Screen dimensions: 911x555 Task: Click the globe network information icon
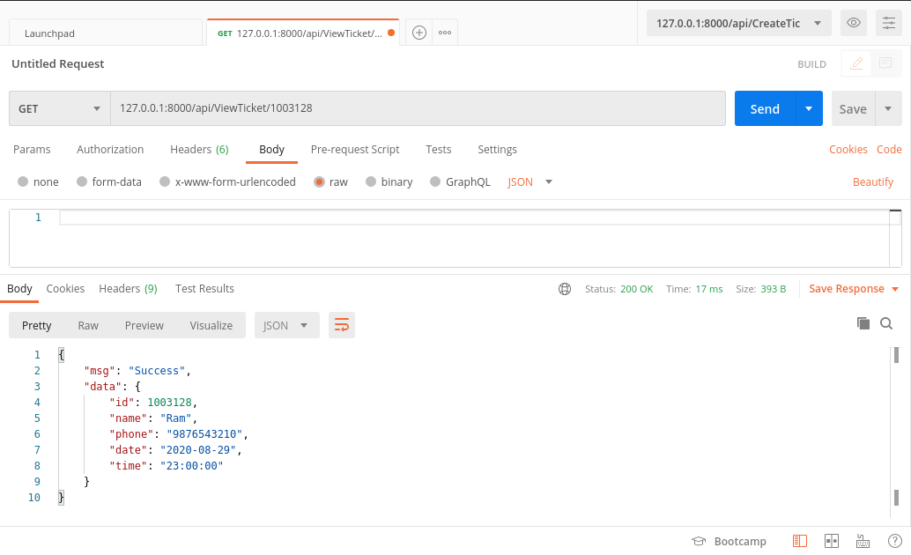pos(565,289)
